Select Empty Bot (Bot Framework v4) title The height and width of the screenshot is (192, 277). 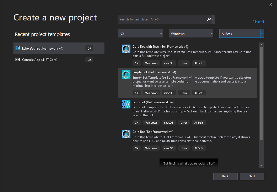(x=154, y=72)
